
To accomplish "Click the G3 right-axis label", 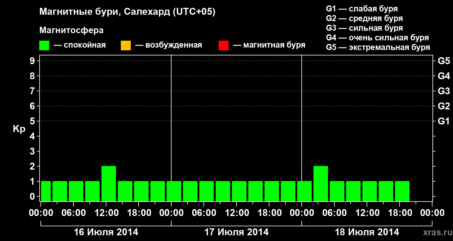I will [444, 91].
